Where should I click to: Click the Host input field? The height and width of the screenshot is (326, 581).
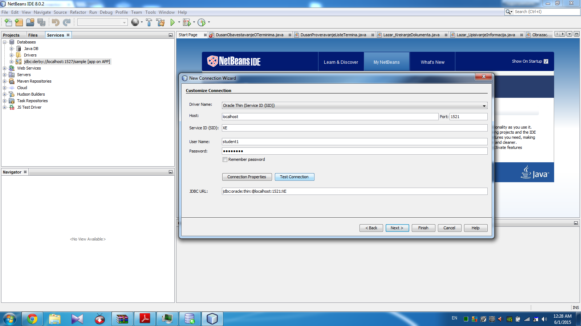[330, 117]
